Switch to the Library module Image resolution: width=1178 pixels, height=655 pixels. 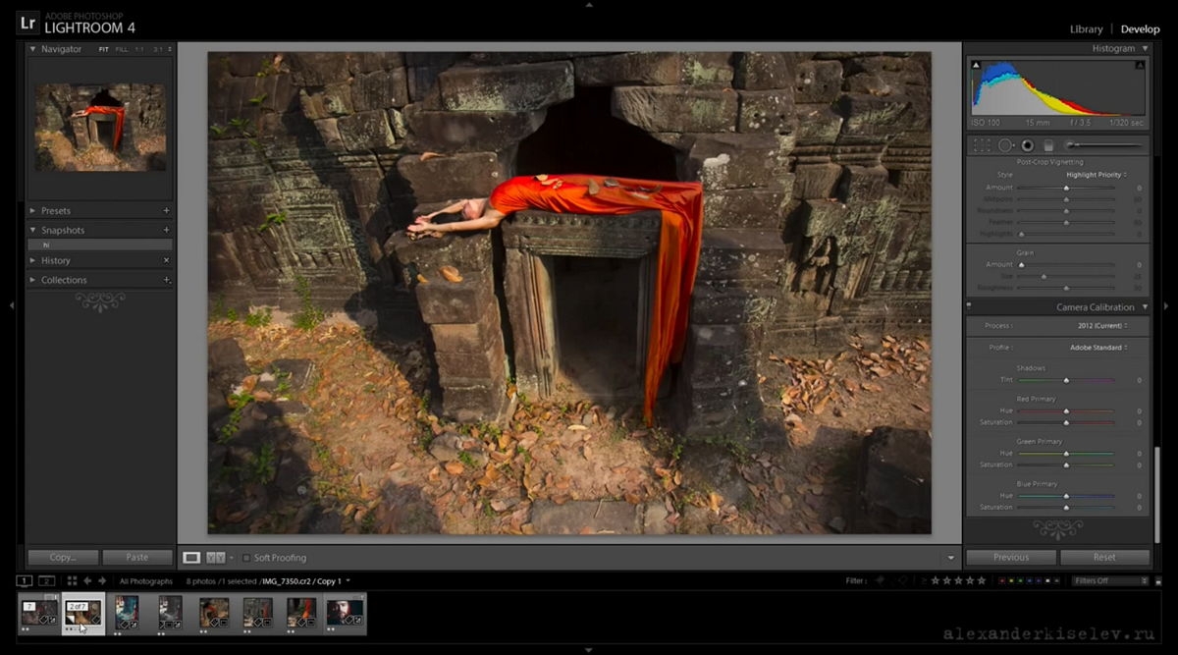[x=1086, y=29]
